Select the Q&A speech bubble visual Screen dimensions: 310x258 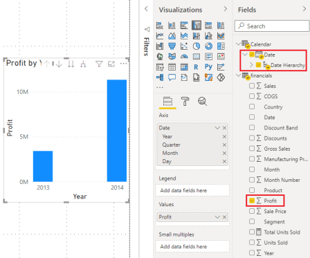point(172,77)
